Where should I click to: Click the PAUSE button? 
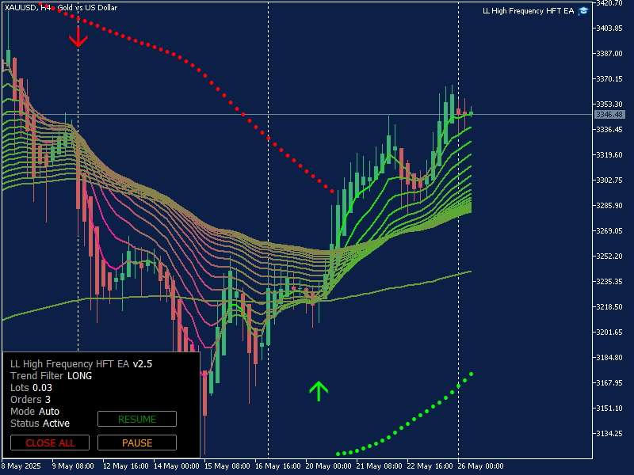(x=137, y=443)
